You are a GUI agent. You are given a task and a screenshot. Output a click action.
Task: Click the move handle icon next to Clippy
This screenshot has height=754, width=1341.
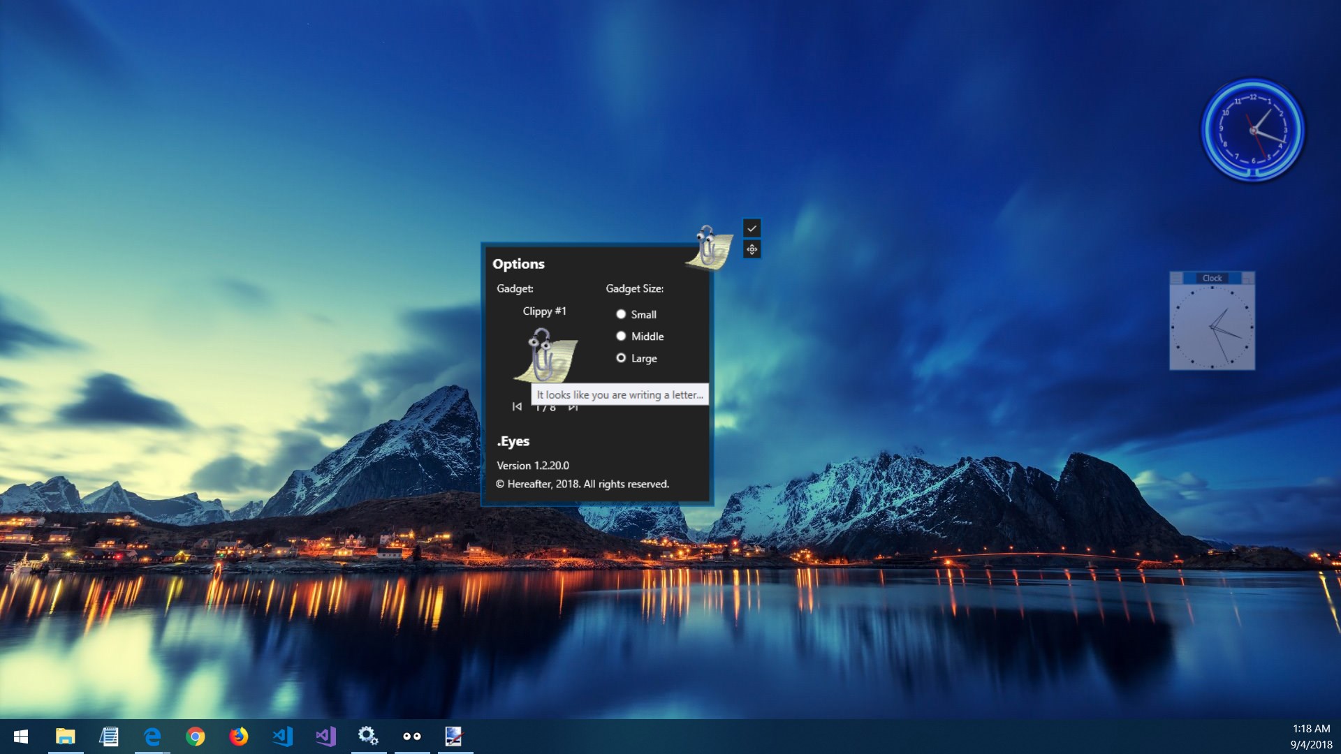[x=752, y=249]
